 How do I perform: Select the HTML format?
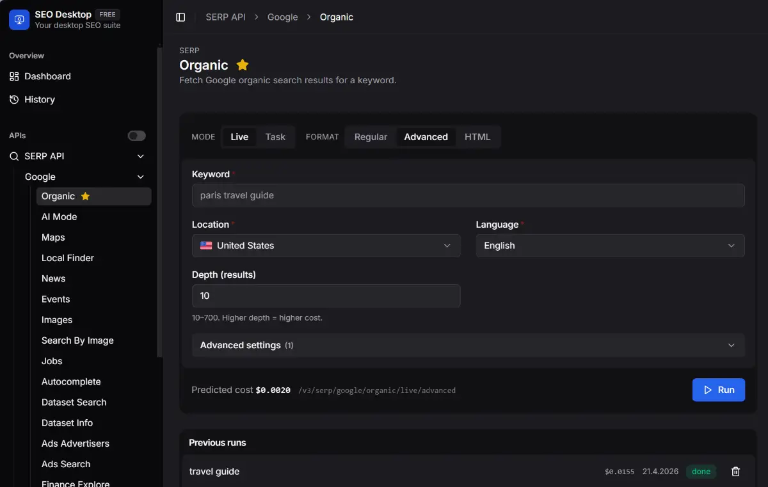tap(477, 137)
